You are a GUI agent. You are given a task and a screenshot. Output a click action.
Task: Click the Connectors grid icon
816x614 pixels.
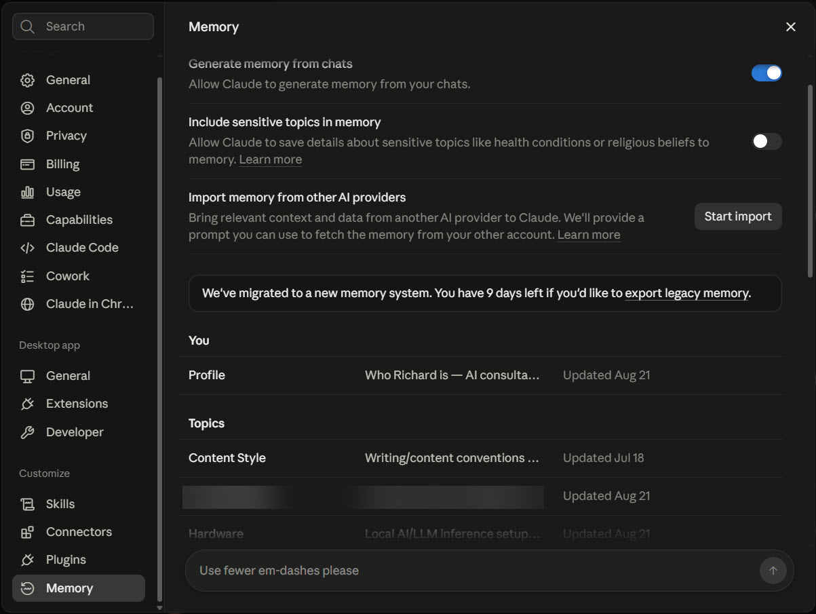pos(27,532)
